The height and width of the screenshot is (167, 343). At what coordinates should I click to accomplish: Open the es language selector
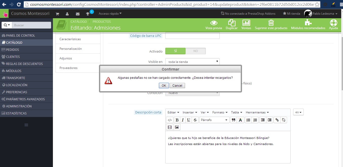point(298,112)
